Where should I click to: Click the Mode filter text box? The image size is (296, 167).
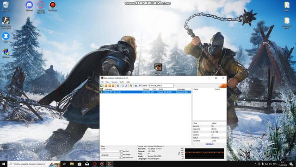tap(110, 152)
